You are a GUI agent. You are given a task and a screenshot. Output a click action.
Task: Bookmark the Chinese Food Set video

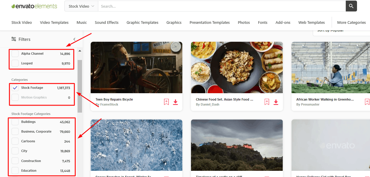coord(267,102)
